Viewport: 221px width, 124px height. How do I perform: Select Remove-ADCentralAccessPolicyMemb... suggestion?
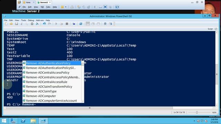52,77
